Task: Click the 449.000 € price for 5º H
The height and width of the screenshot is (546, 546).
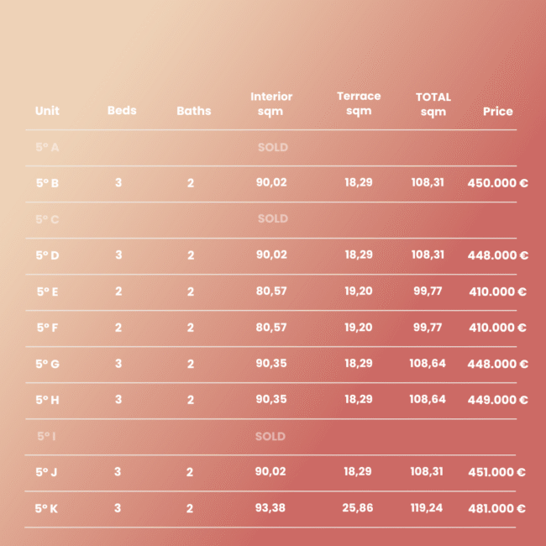Action: click(497, 400)
